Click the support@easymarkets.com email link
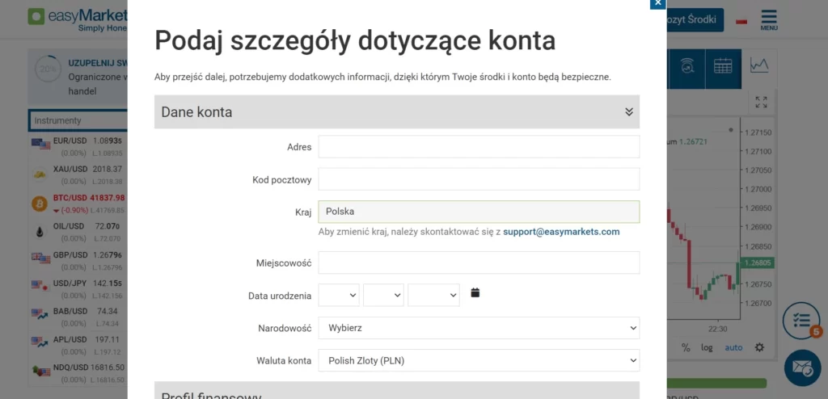The height and width of the screenshot is (399, 828). tap(561, 232)
